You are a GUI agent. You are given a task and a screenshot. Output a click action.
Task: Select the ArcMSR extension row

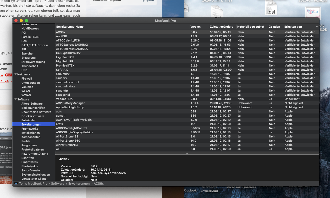tap(187, 36)
